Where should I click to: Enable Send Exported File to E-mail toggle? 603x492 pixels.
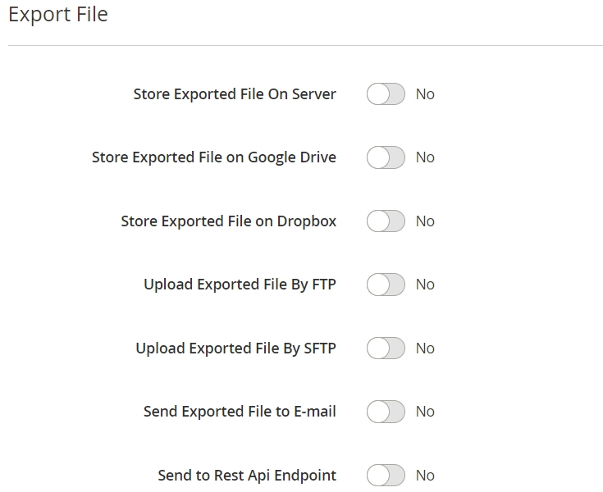(386, 412)
